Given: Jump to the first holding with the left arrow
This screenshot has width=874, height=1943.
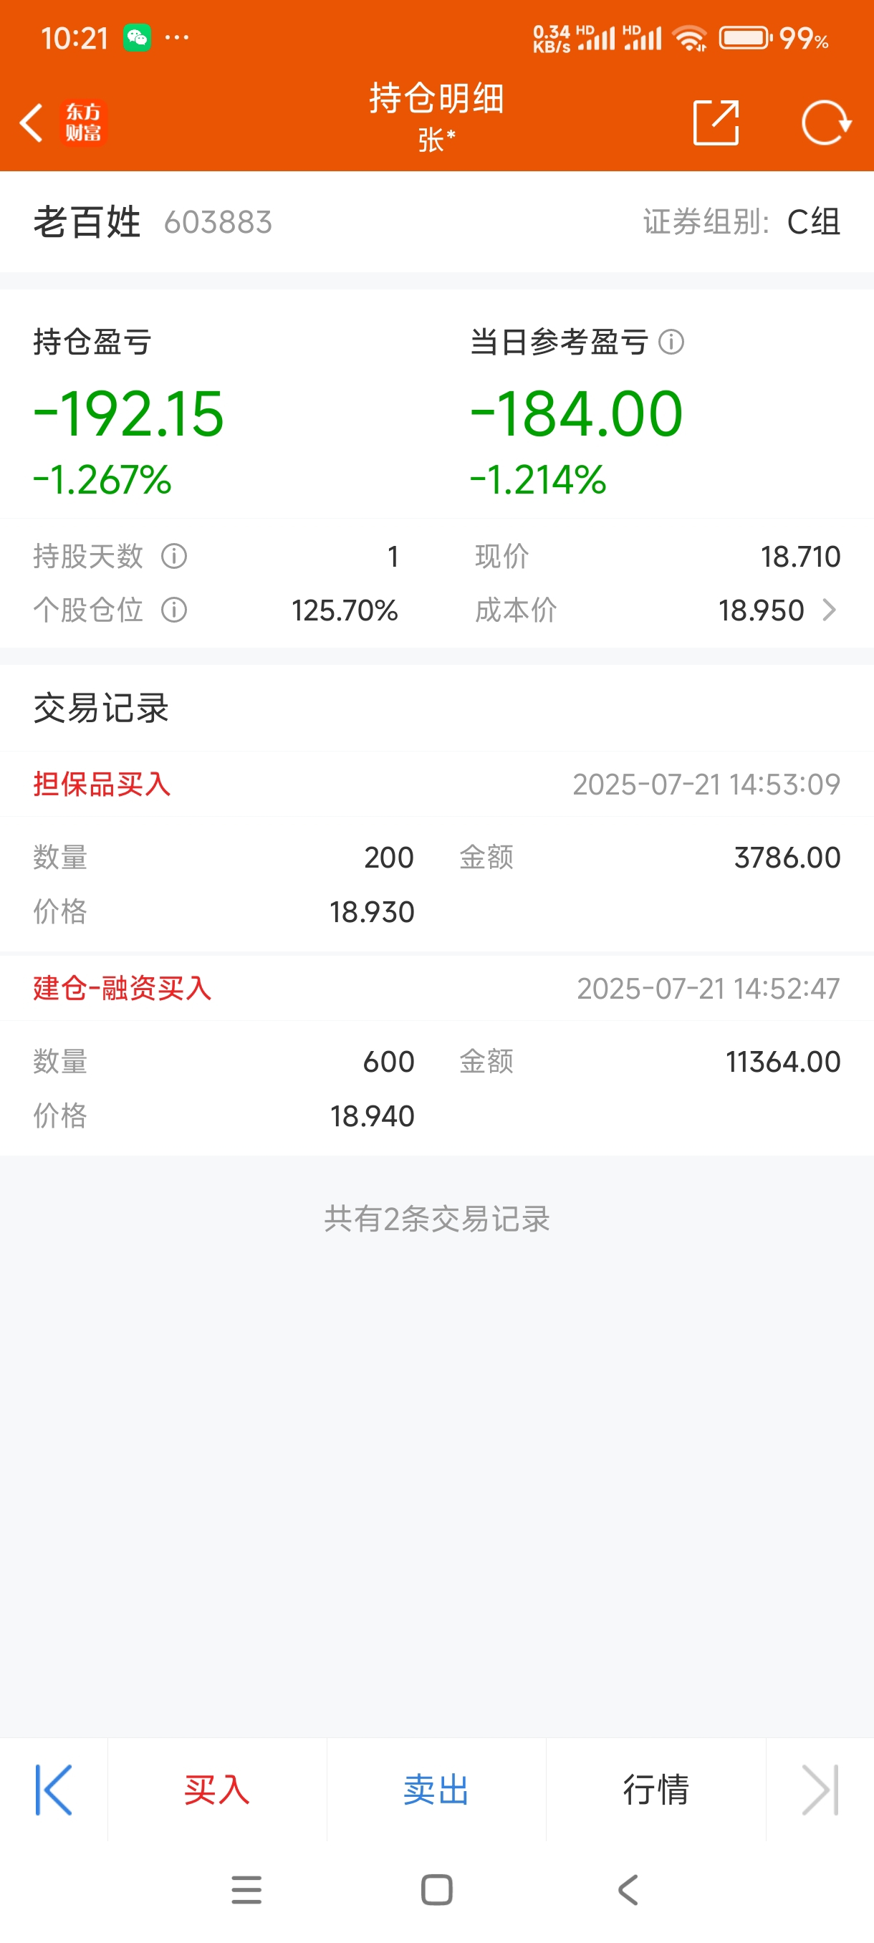Looking at the screenshot, I should [54, 1789].
